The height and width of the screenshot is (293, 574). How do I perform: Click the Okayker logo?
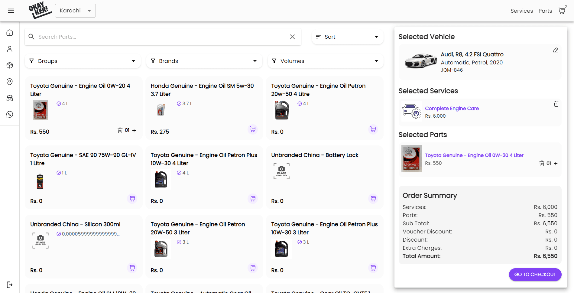click(40, 10)
